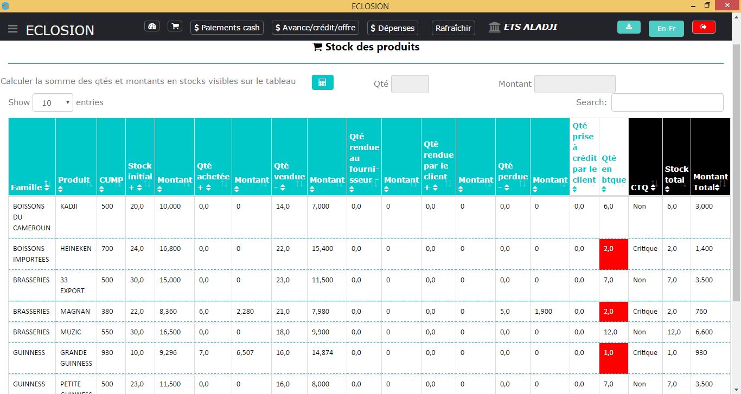Open Avance/crédit/offre menu item

(x=315, y=28)
